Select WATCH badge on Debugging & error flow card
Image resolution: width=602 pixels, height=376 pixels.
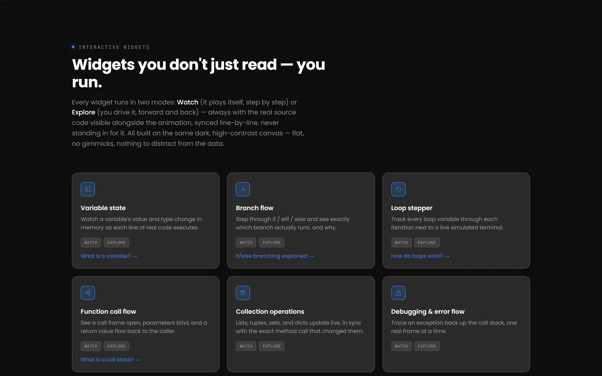pos(401,346)
